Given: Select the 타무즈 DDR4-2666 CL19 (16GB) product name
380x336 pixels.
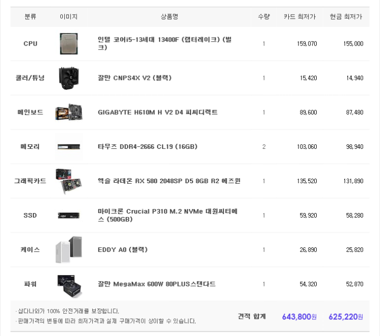Looking at the screenshot, I should (147, 147).
